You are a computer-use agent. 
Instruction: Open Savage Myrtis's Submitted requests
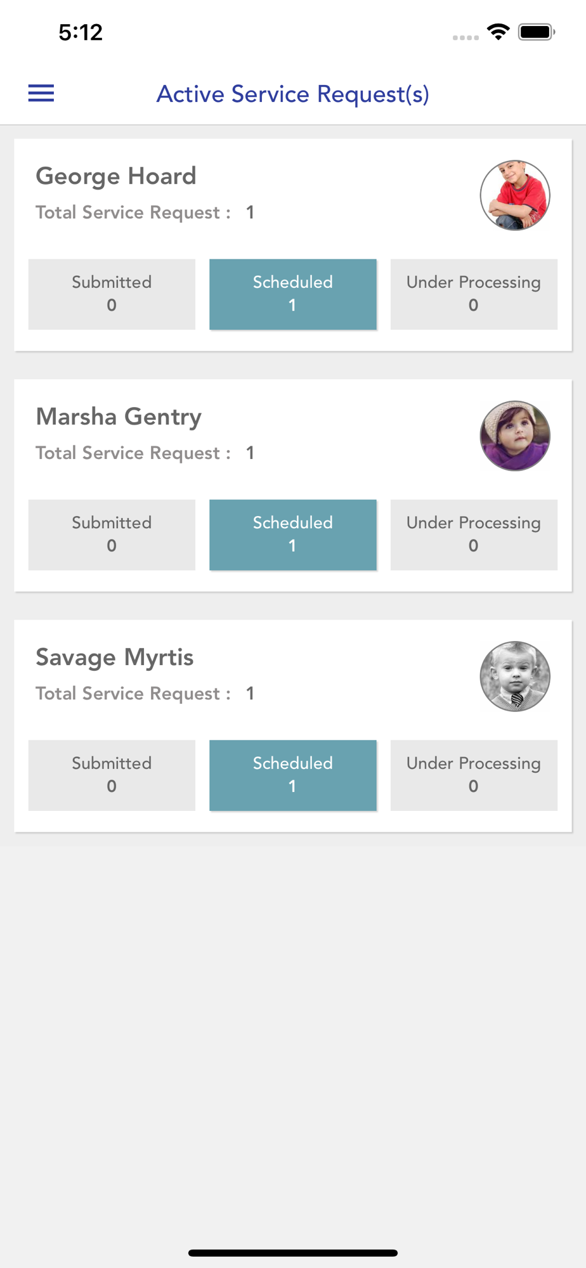point(112,775)
